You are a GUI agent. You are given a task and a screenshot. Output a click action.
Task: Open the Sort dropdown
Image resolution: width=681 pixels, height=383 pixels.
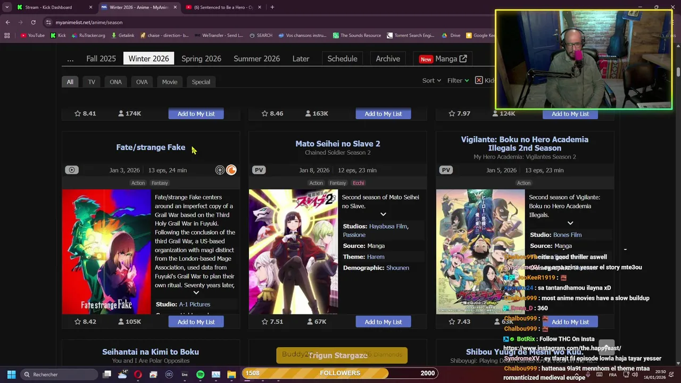tap(431, 80)
